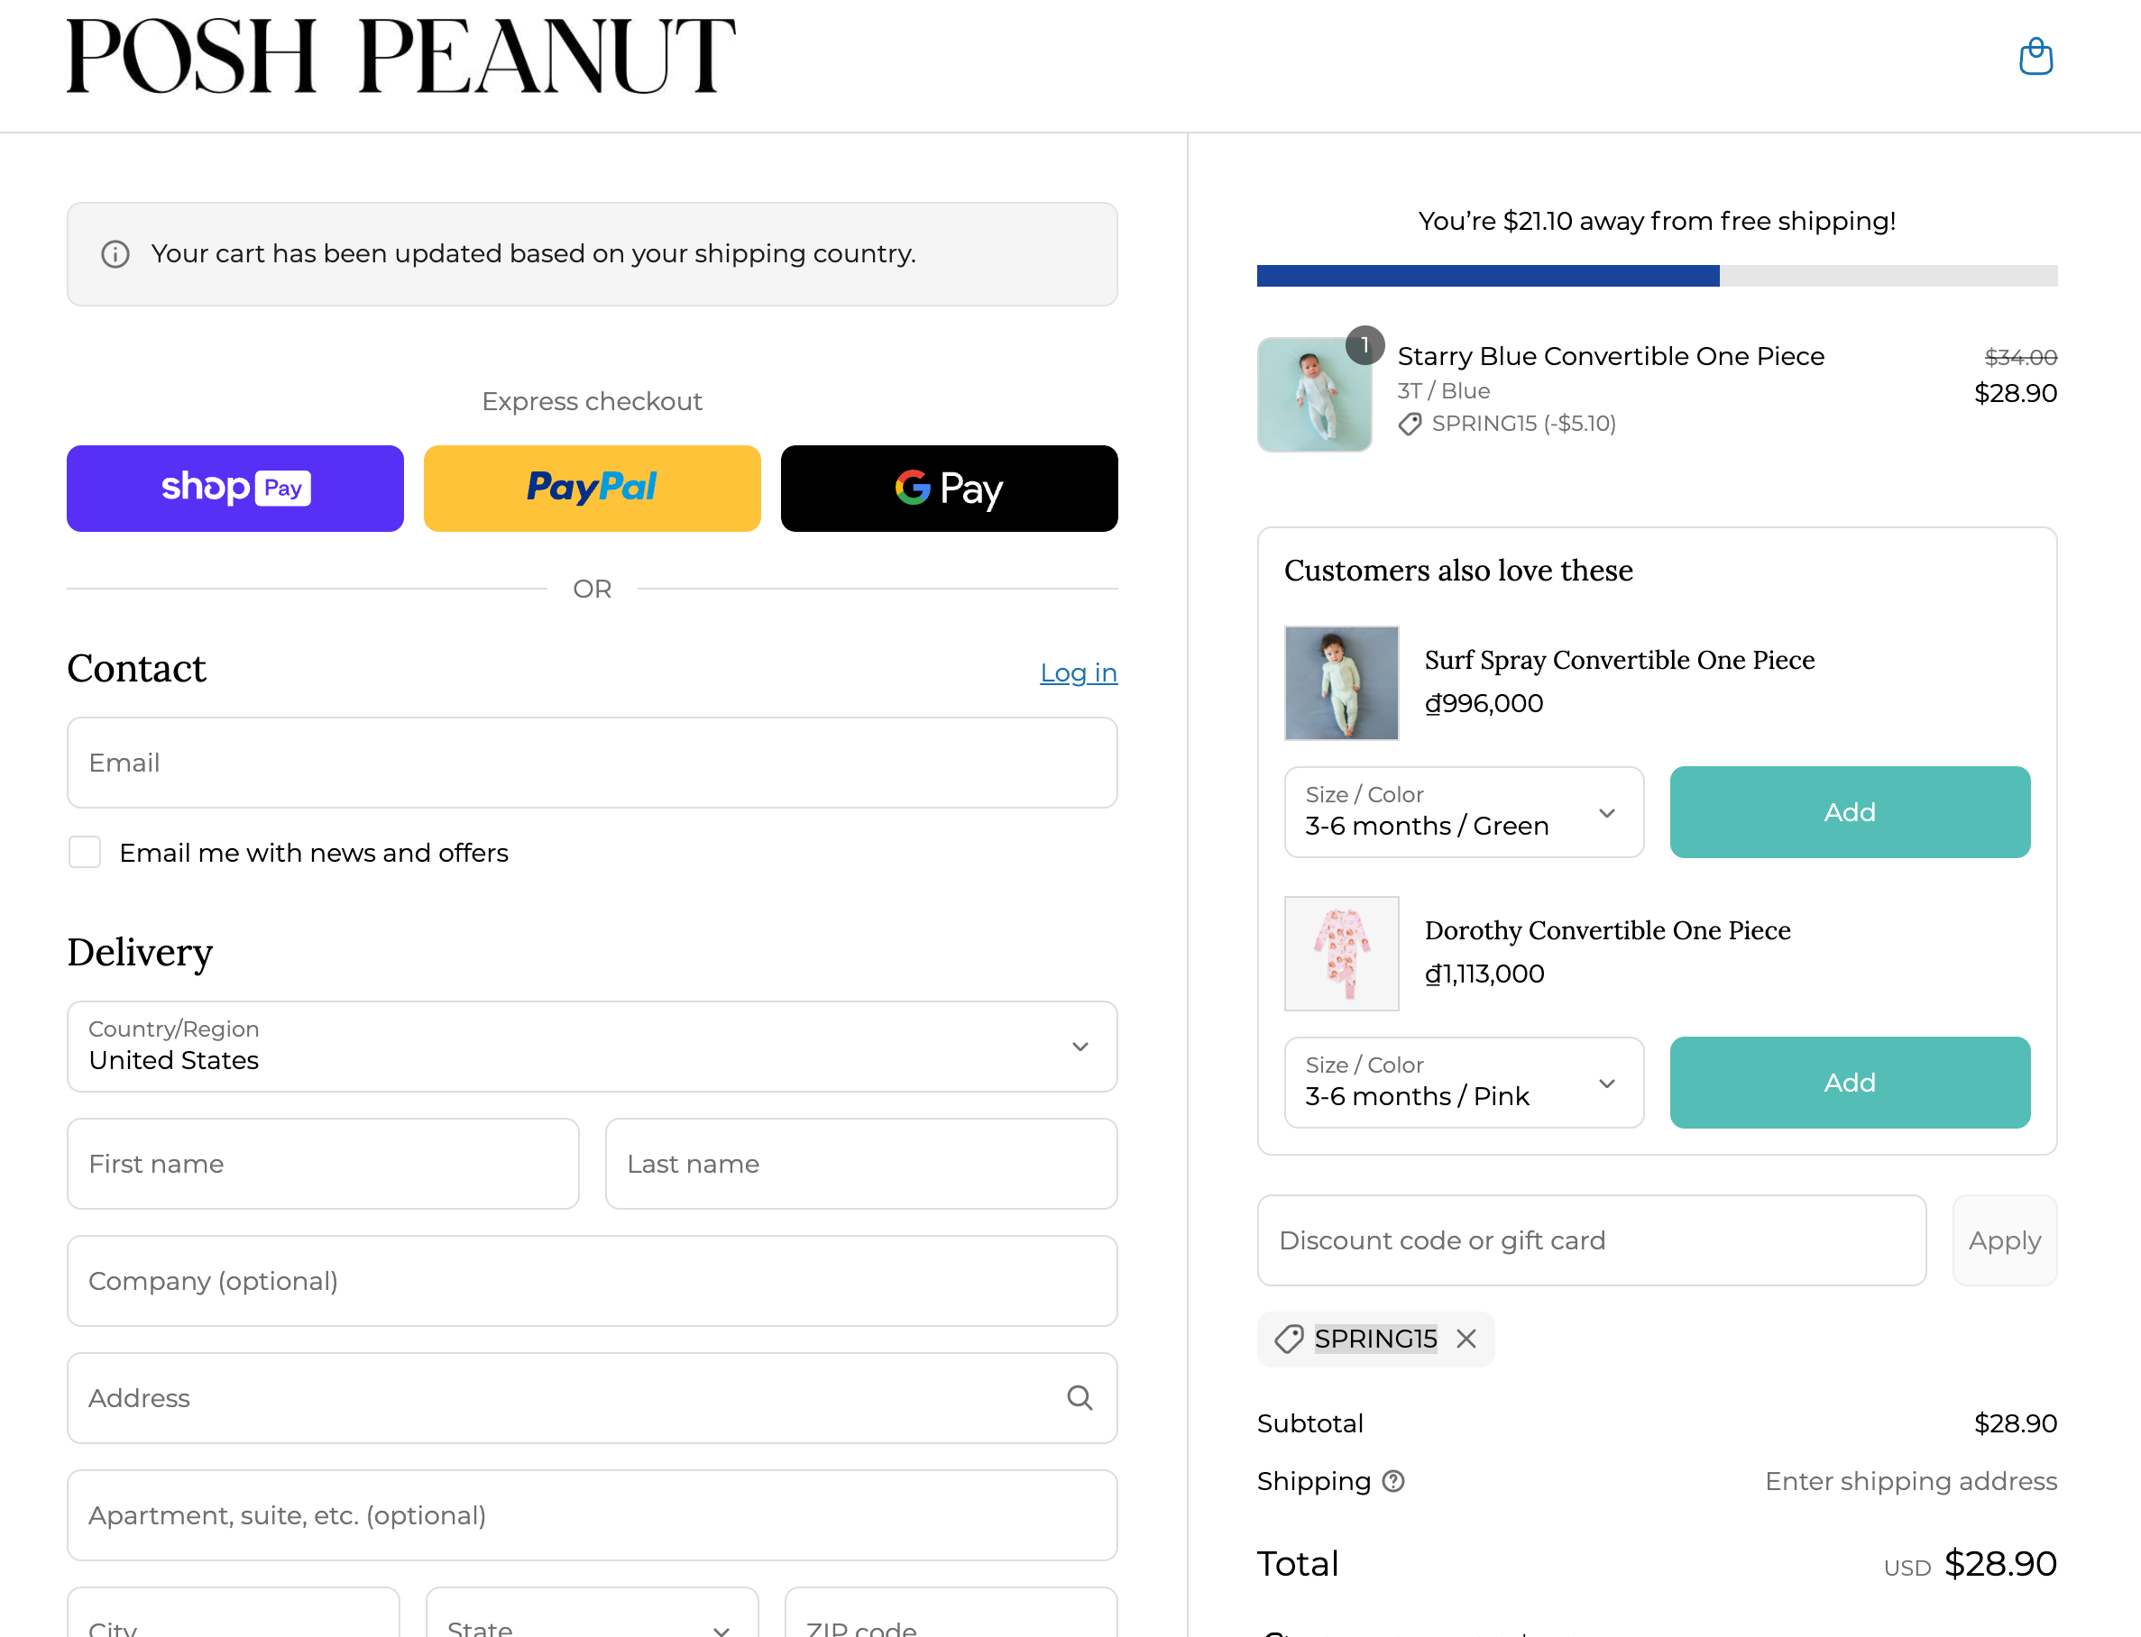Add Dorothy Convertible One Piece

pyautogui.click(x=1850, y=1083)
